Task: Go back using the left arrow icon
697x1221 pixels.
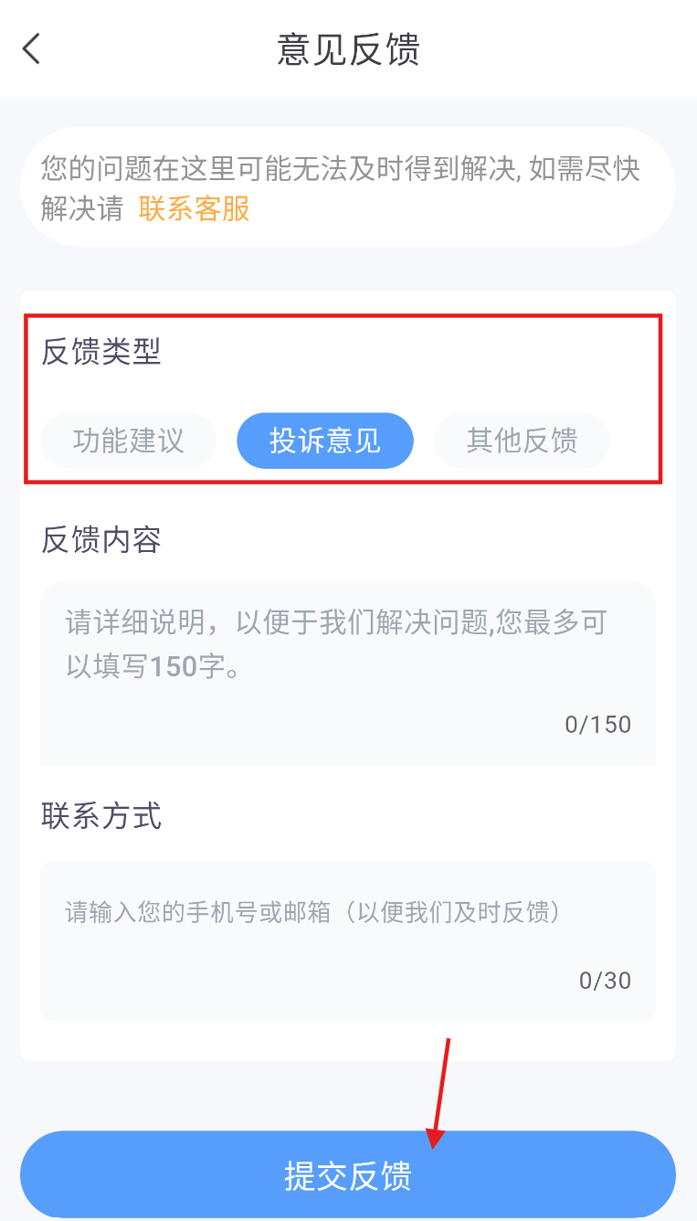Action: coord(32,49)
